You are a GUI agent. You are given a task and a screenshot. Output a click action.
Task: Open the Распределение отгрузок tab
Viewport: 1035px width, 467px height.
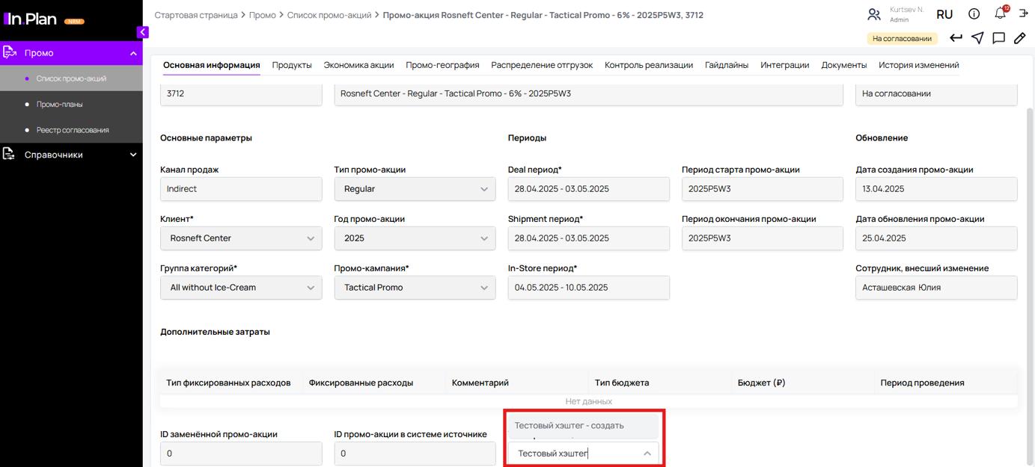coord(542,65)
